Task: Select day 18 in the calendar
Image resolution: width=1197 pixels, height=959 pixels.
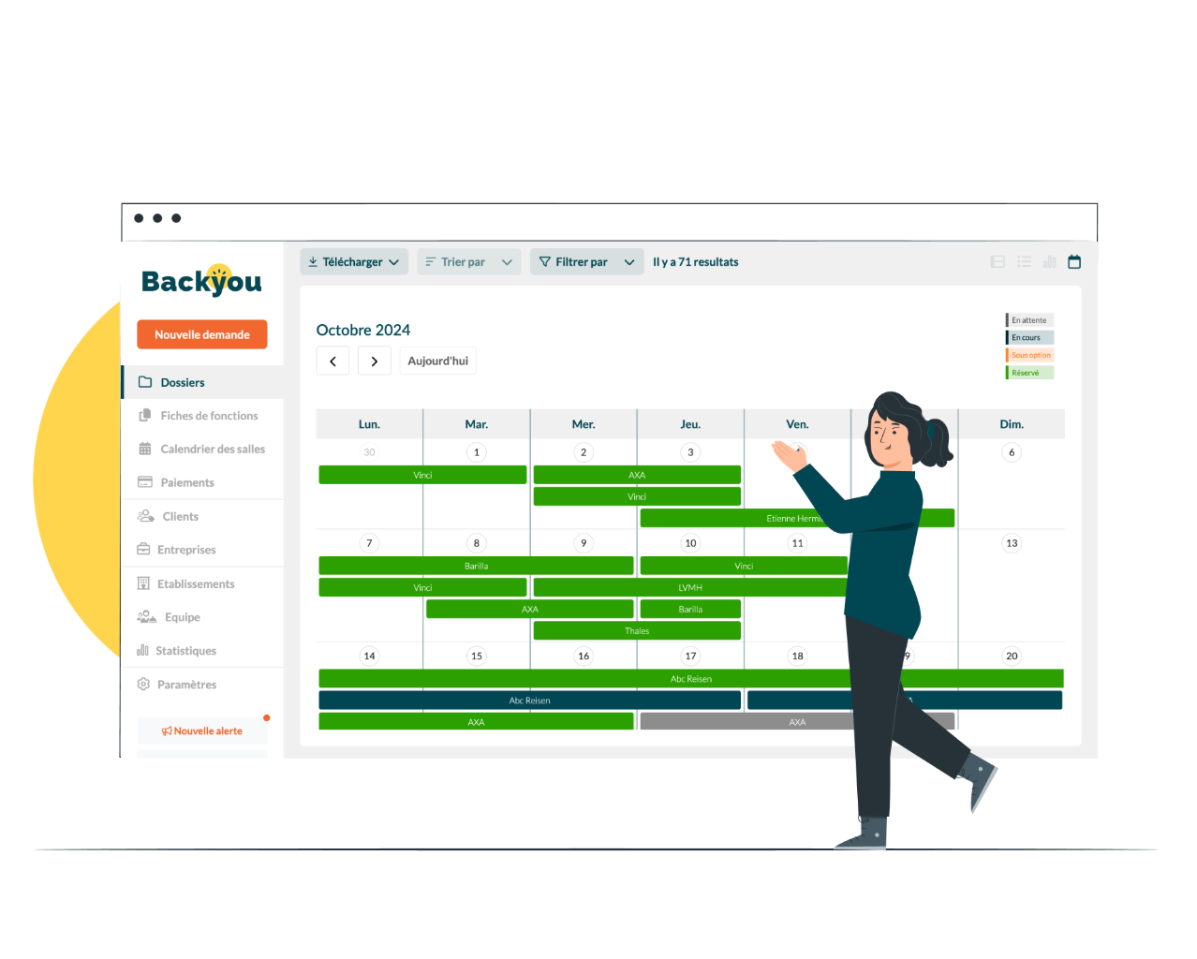Action: [798, 657]
